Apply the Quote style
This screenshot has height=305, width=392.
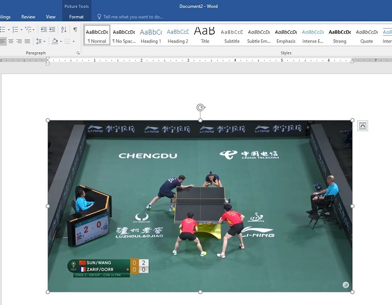point(367,35)
